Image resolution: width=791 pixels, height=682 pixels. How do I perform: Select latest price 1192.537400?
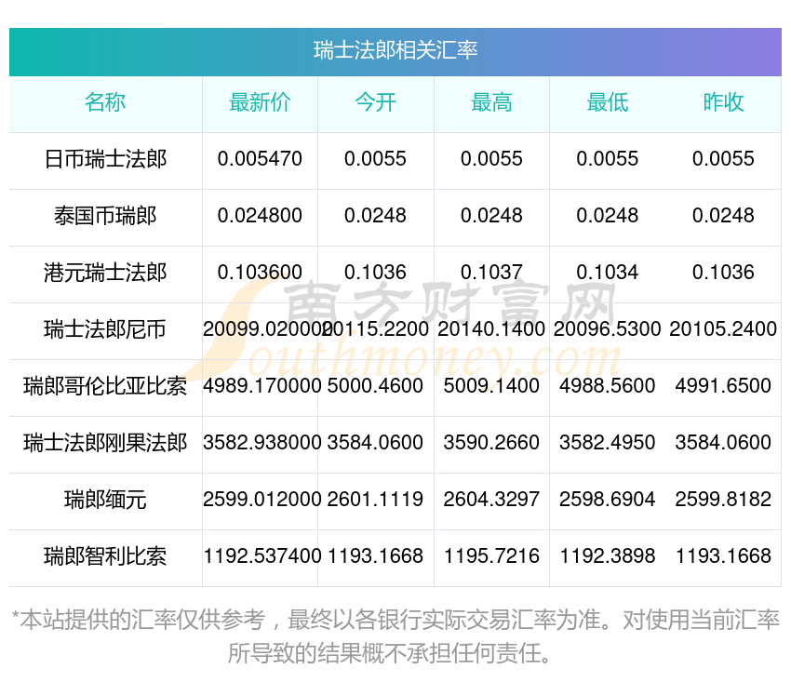(x=261, y=556)
